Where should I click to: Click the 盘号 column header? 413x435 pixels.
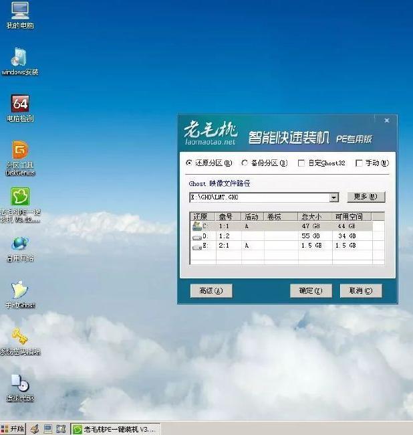pos(229,216)
